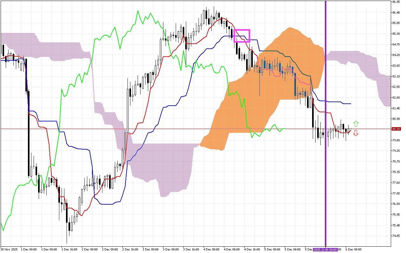Click the purple 2025.12.06 00:00 date label

(325, 249)
